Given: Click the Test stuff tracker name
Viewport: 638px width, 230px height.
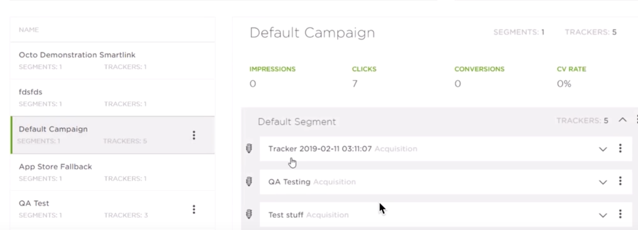Looking at the screenshot, I should point(286,215).
